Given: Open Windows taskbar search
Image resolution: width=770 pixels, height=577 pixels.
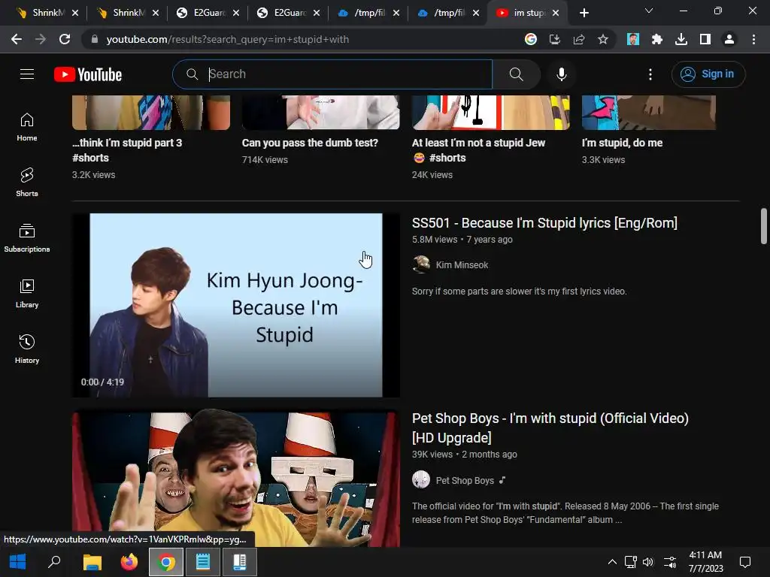Looking at the screenshot, I should (54, 562).
